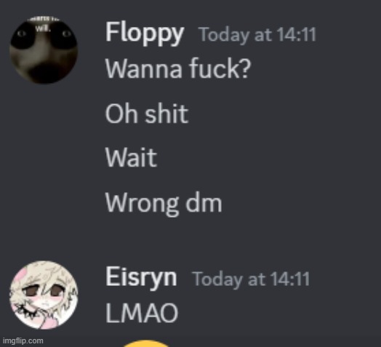Click the creature's right eye in Floppy's avatar
381x347 pixels.
tap(66, 33)
